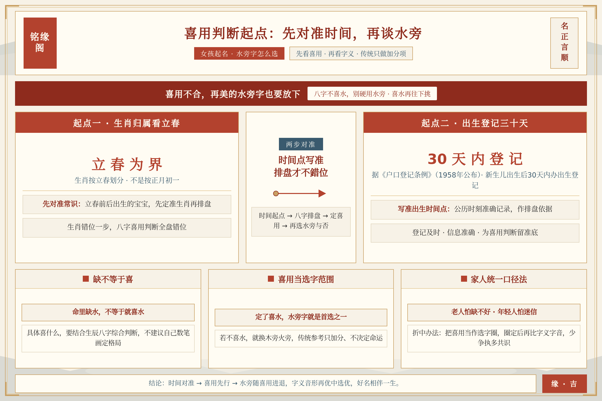Click the red square beside 喜用当选字范围

point(271,279)
